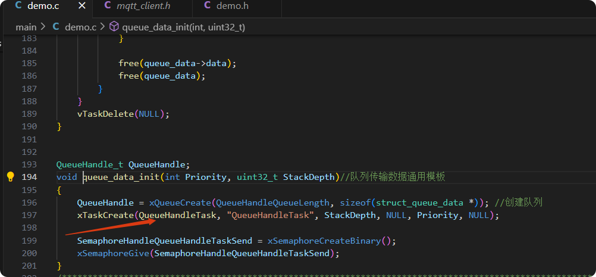Click line number 190
The height and width of the screenshot is (277, 596).
29,126
